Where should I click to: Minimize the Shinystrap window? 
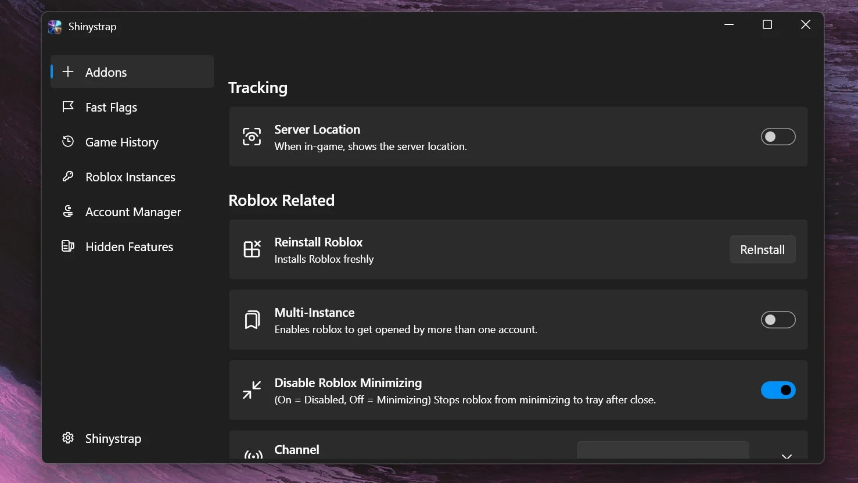[729, 24]
